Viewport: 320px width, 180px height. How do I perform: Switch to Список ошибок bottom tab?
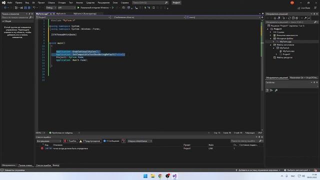[x=43, y=165]
